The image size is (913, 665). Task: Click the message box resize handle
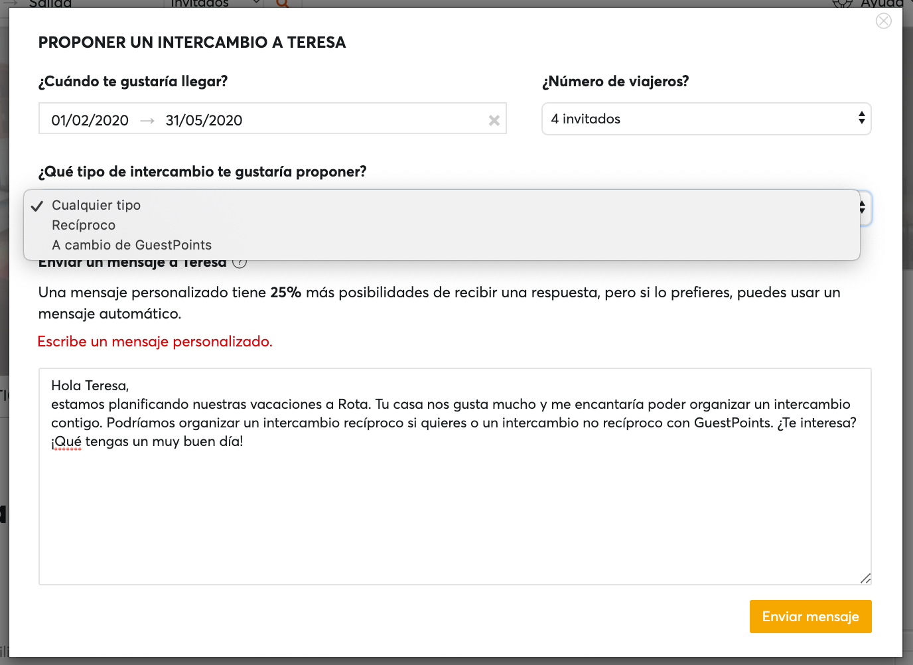click(x=865, y=579)
